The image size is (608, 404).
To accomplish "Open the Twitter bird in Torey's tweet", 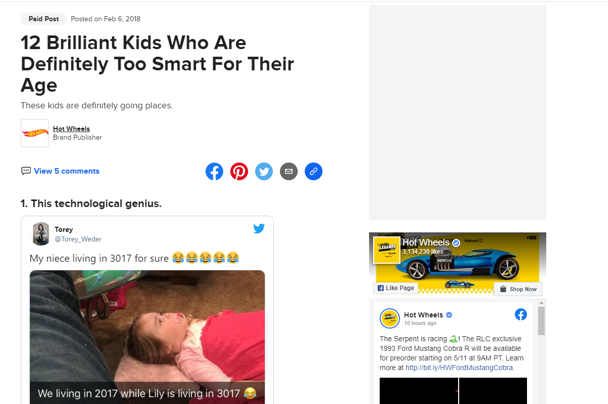I will [x=259, y=228].
